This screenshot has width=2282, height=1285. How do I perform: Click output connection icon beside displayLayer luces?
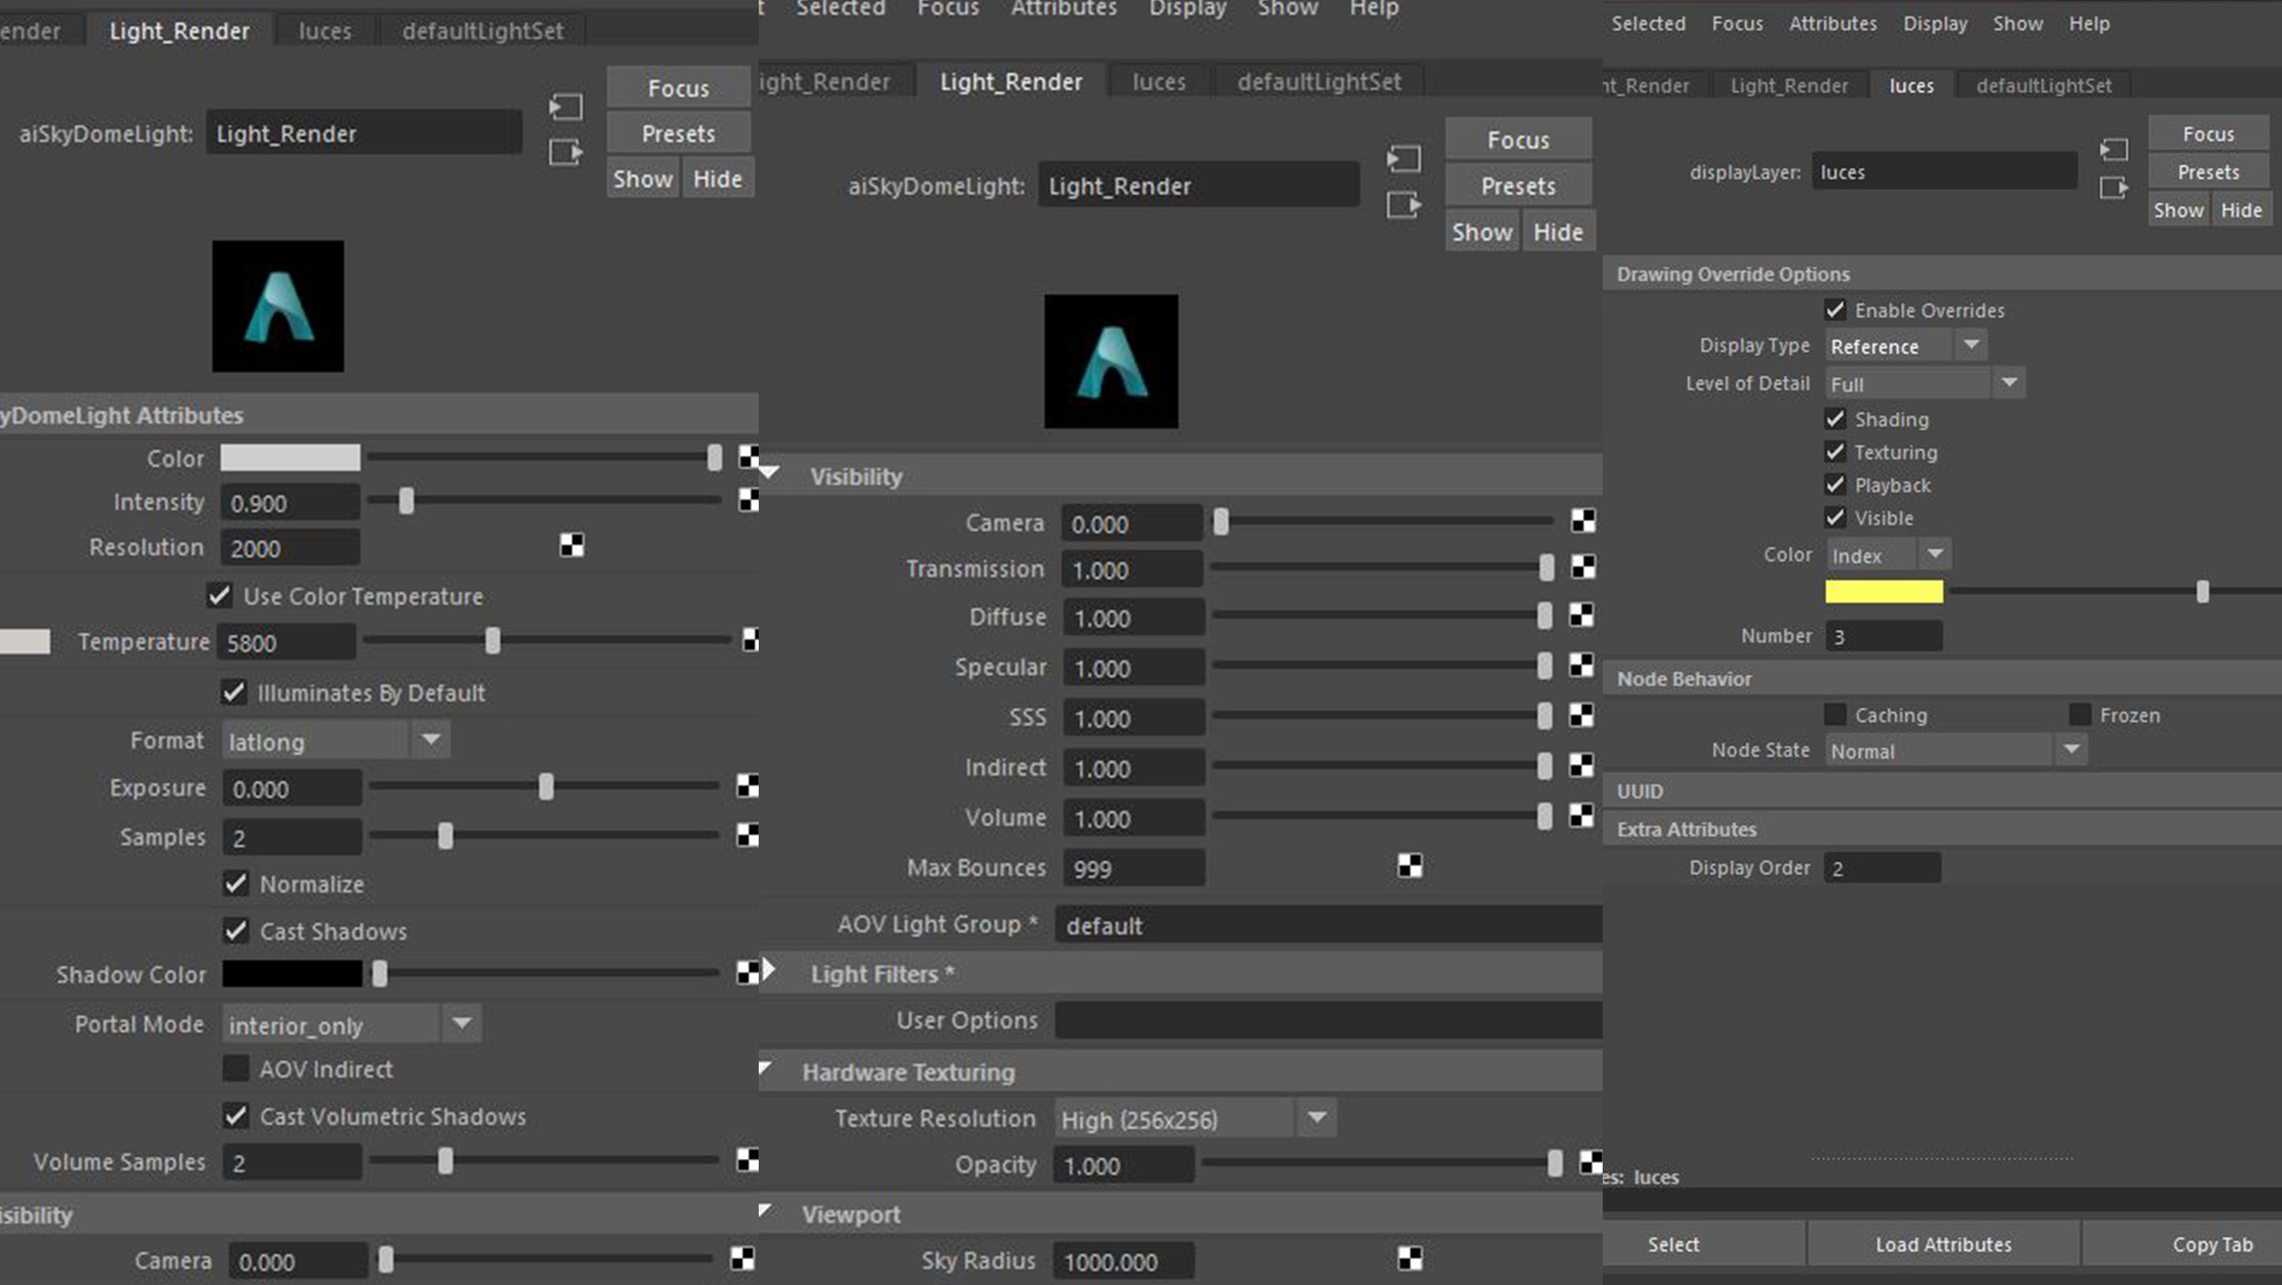tap(2114, 188)
